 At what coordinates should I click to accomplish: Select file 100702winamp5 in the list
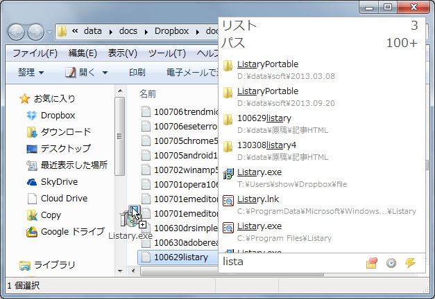(180, 170)
